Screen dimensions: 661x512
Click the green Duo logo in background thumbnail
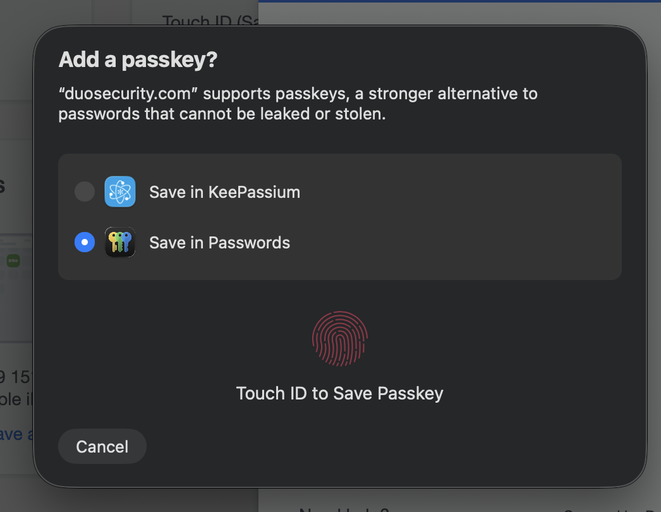point(13,260)
